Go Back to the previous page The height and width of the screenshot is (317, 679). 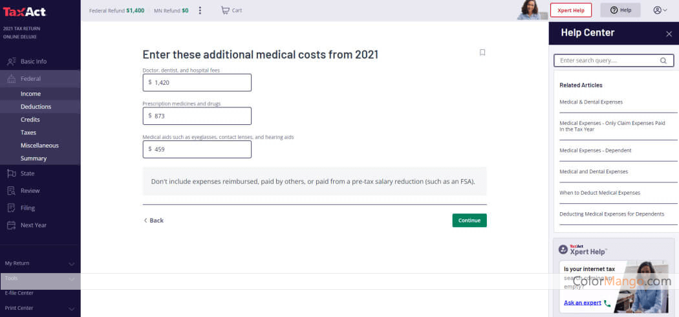(x=154, y=221)
